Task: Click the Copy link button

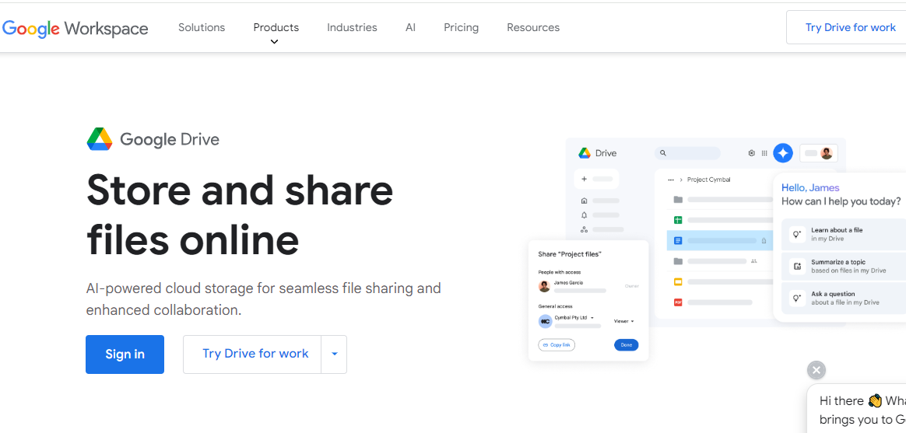Action: tap(557, 344)
